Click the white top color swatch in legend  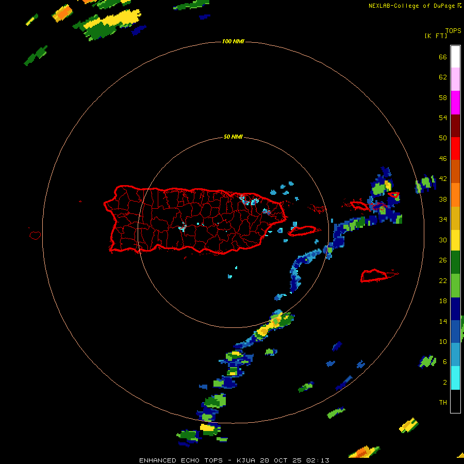455,57
